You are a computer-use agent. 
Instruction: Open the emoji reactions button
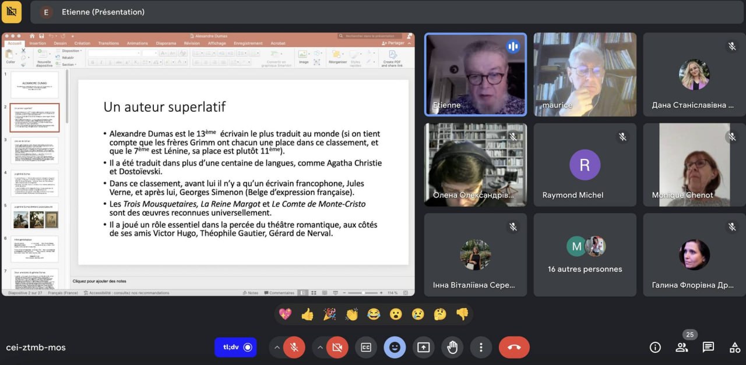pos(395,348)
